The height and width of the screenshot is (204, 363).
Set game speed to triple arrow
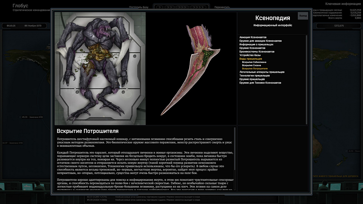click(x=182, y=7)
